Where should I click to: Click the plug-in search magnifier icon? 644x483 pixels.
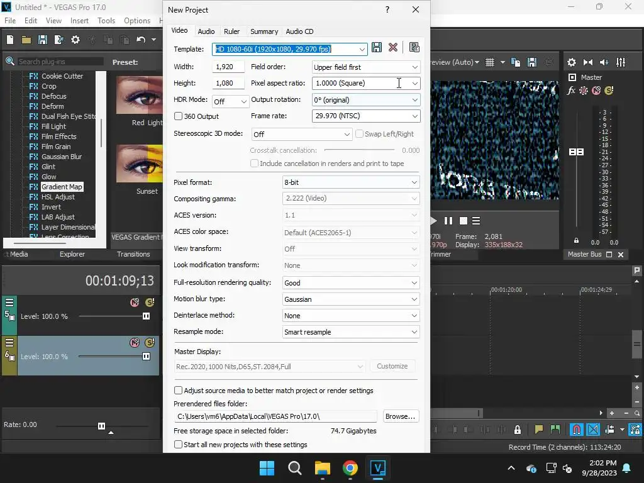pos(10,62)
